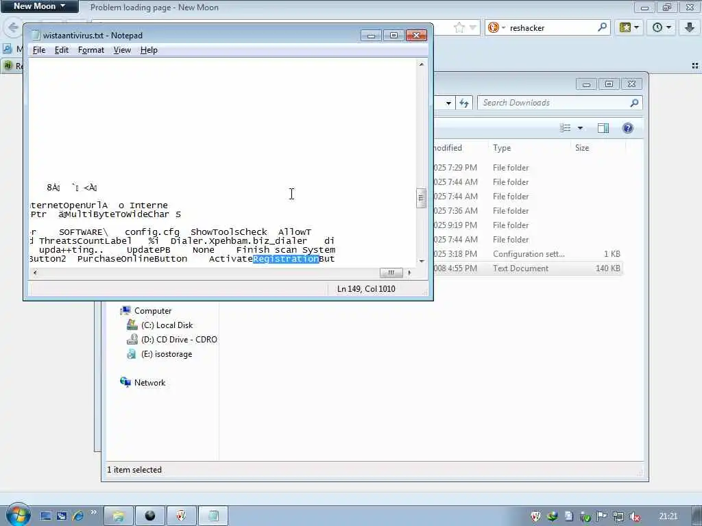Open the File menu in Notepad
The image size is (702, 526).
point(39,50)
